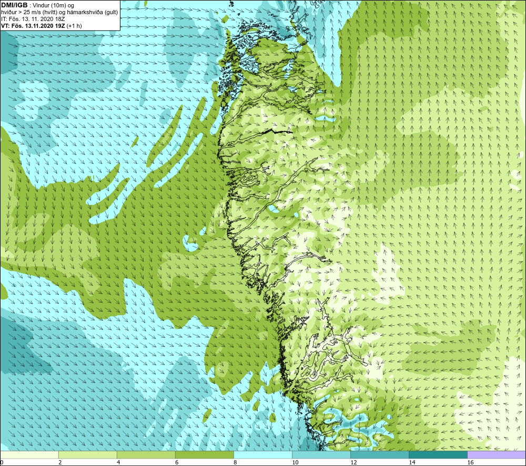
Task: Click the legend label '4'
Action: click(118, 463)
